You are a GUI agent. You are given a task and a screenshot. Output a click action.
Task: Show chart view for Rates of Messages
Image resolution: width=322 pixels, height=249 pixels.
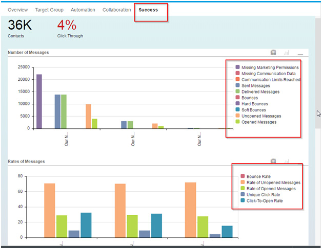[x=287, y=162]
